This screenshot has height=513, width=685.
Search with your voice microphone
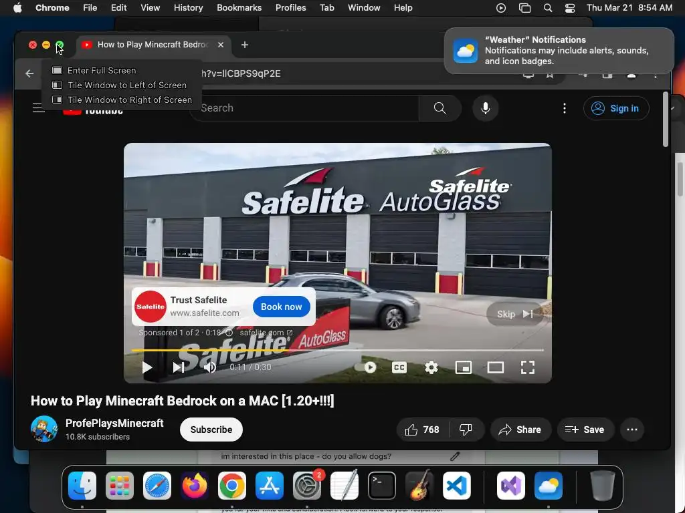tap(486, 108)
